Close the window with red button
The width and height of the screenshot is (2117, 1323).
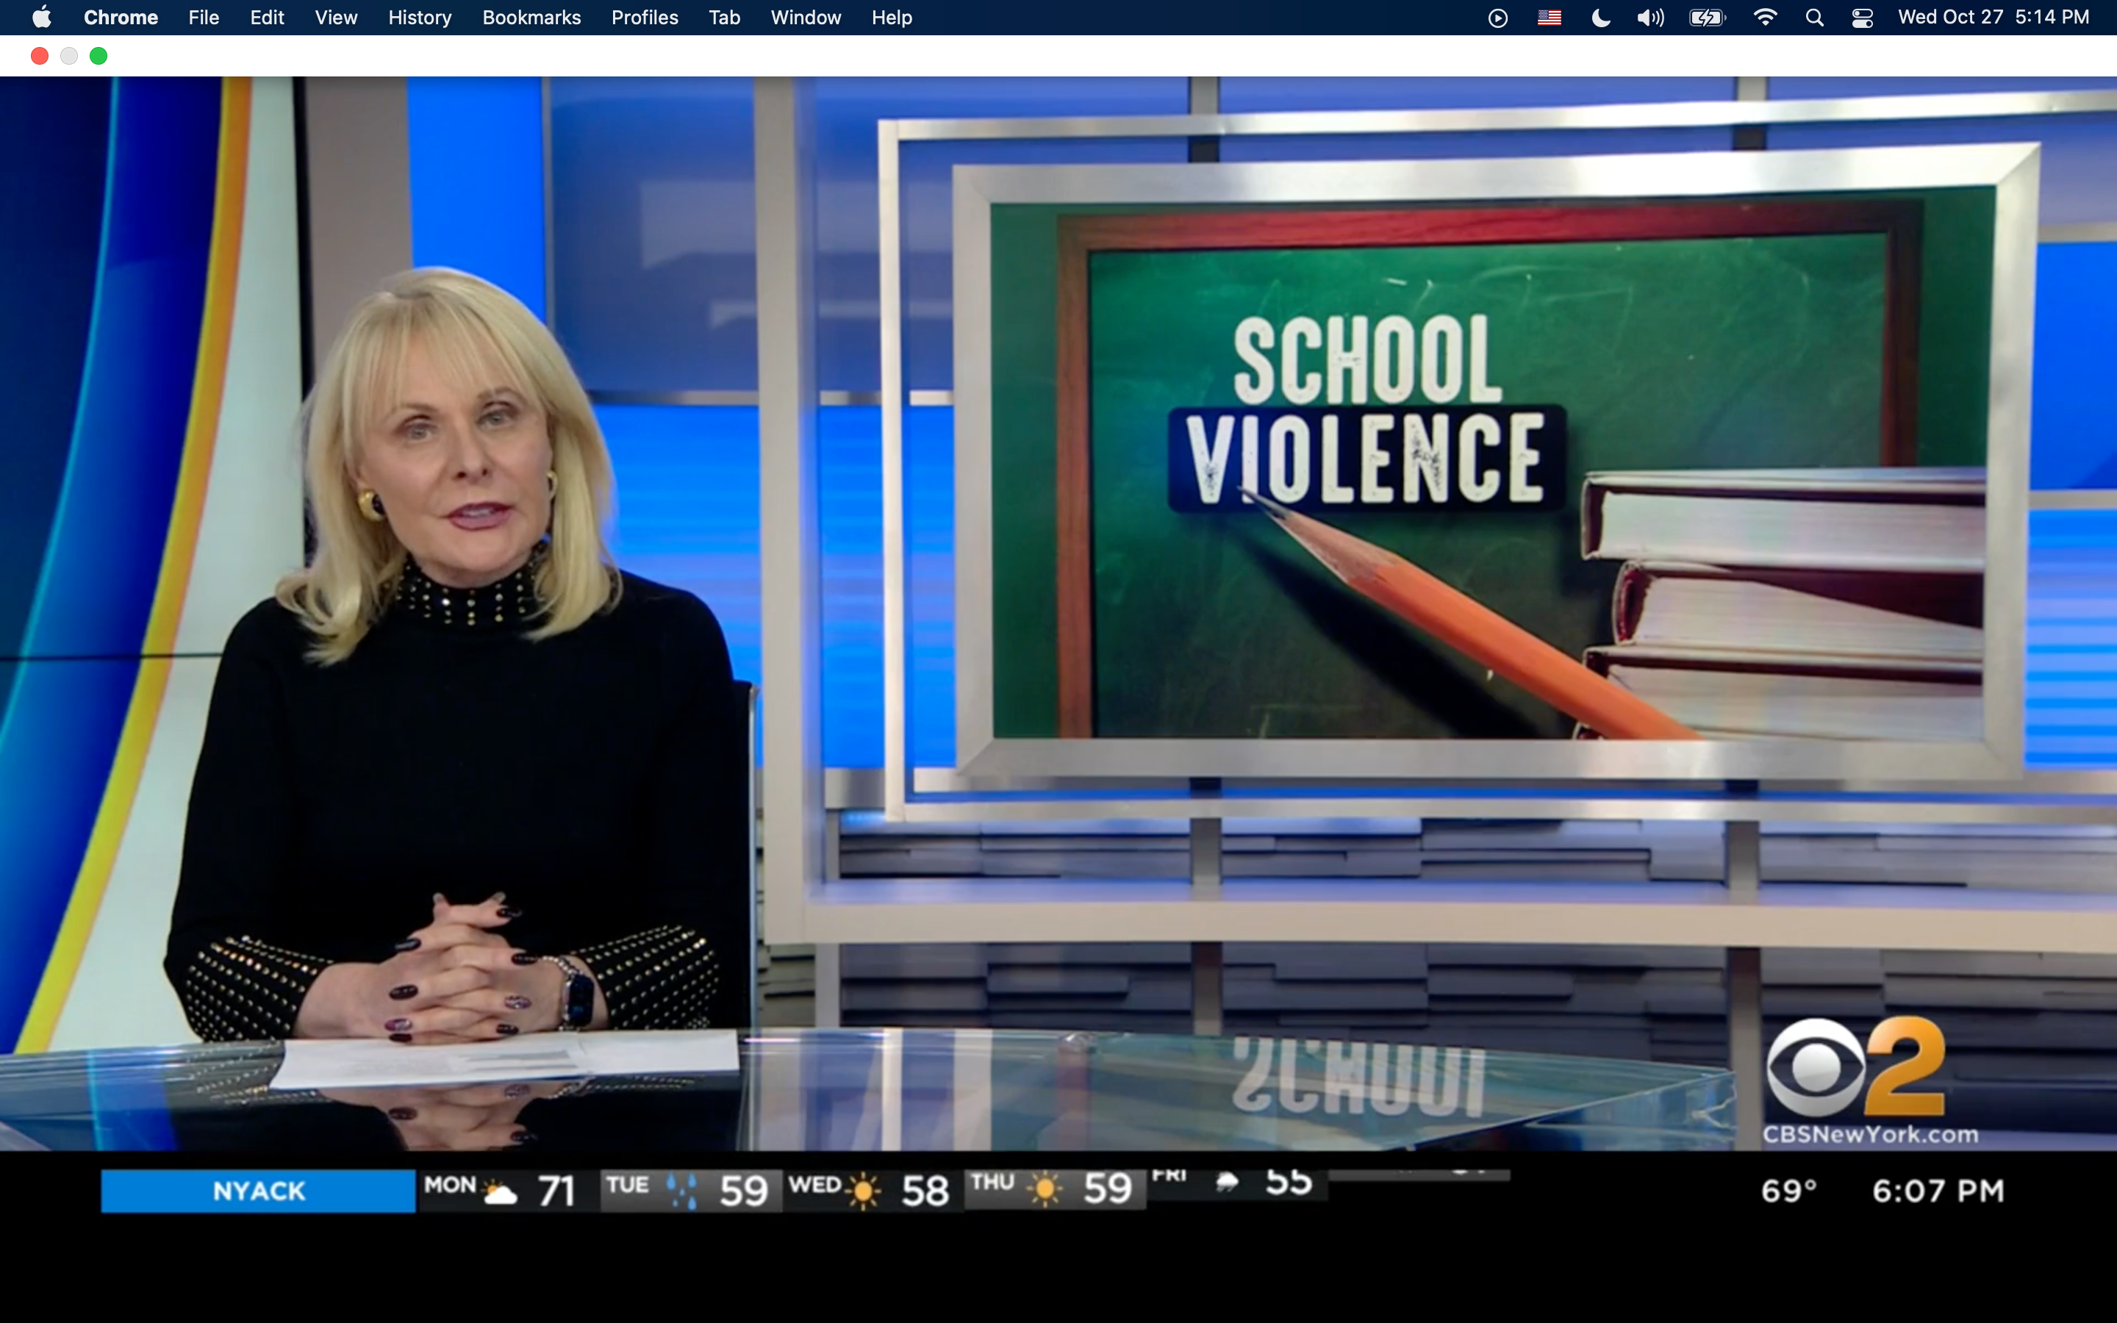coord(40,56)
